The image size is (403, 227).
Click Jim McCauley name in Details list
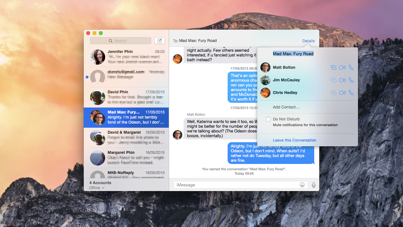click(x=287, y=80)
